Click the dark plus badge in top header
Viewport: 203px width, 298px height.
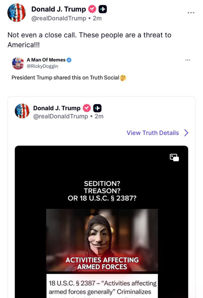point(102,10)
